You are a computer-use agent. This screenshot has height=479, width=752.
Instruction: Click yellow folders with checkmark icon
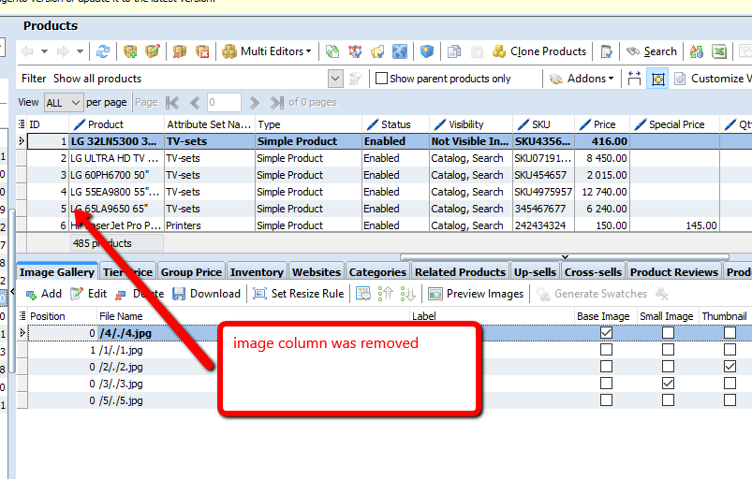(x=377, y=51)
